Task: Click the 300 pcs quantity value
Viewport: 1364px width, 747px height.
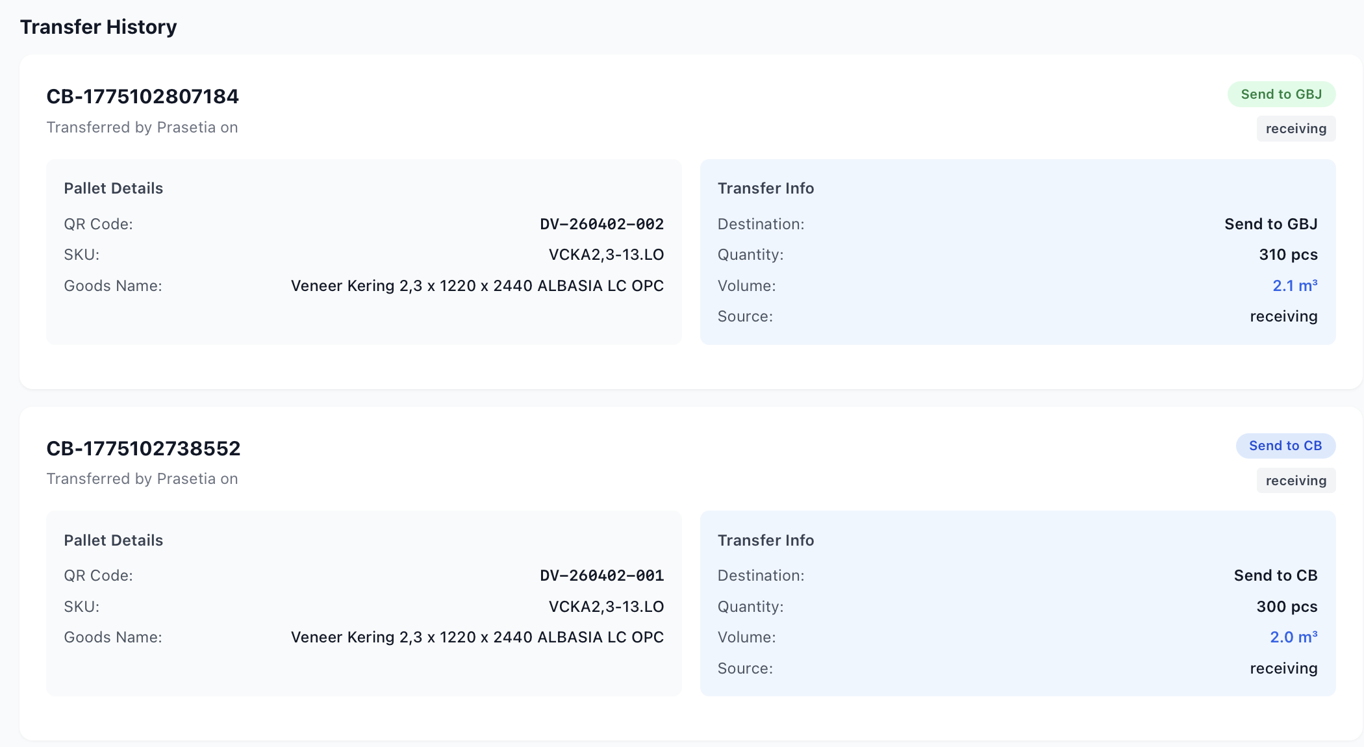Action: click(x=1287, y=607)
